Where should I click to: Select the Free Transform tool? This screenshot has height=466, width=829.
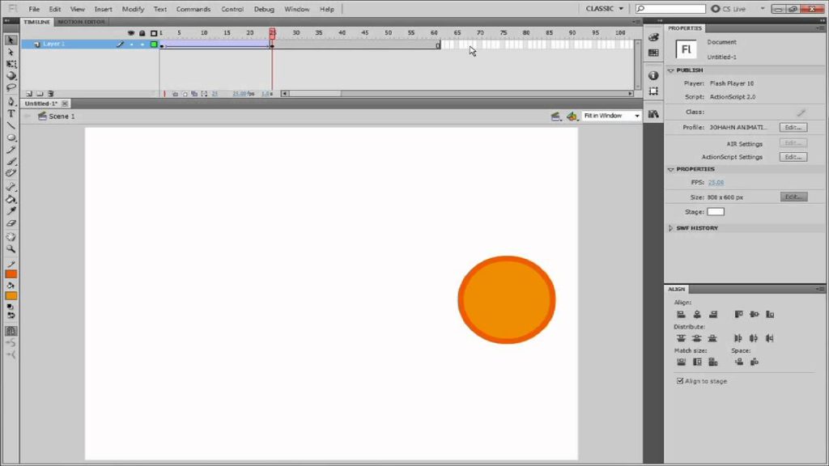tap(11, 64)
